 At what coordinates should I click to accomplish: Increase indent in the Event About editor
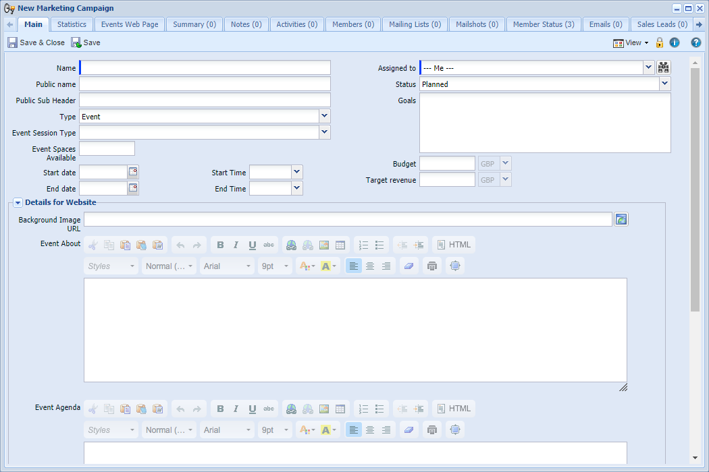(419, 245)
